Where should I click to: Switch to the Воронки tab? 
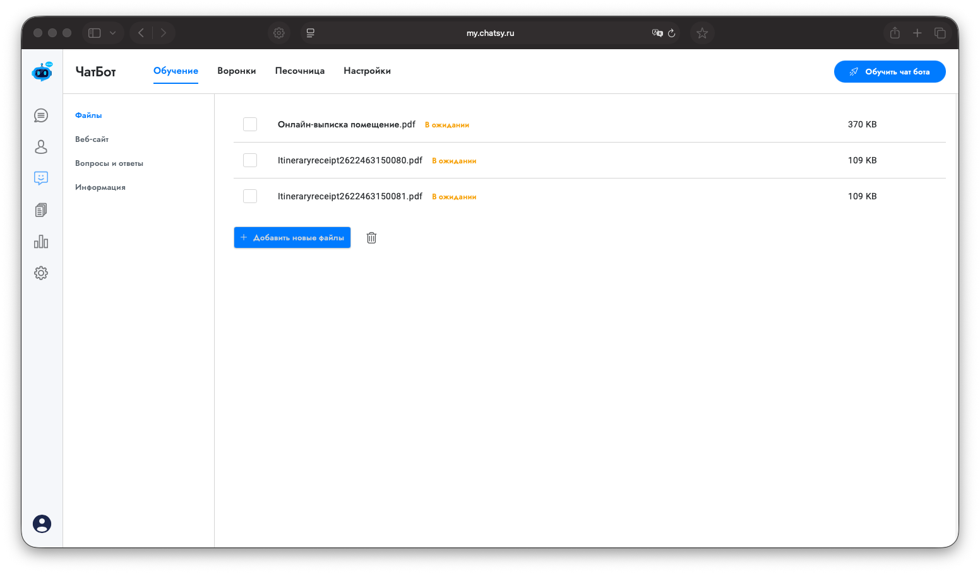coord(236,71)
